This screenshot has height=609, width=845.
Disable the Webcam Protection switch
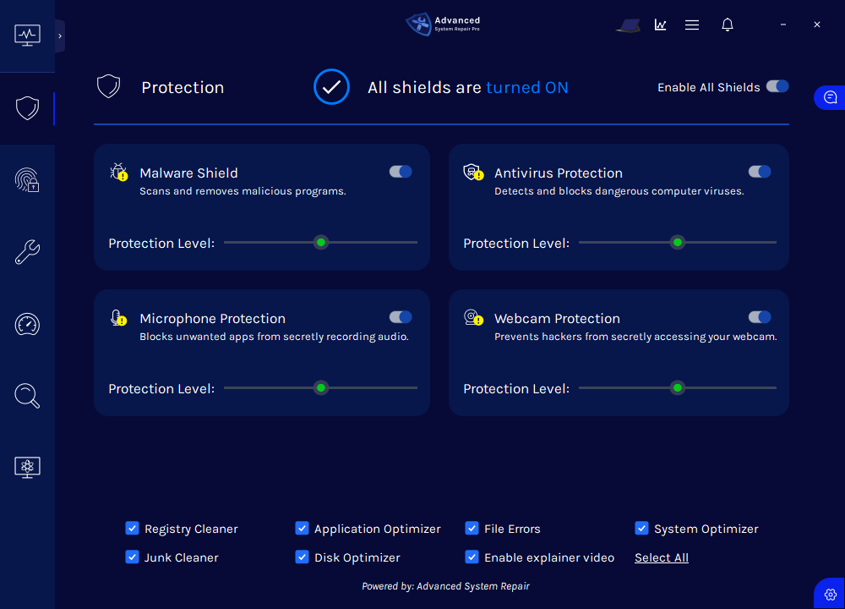760,317
